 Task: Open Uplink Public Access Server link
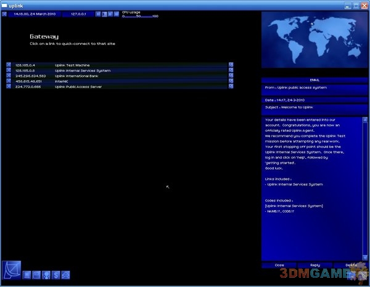pos(78,87)
